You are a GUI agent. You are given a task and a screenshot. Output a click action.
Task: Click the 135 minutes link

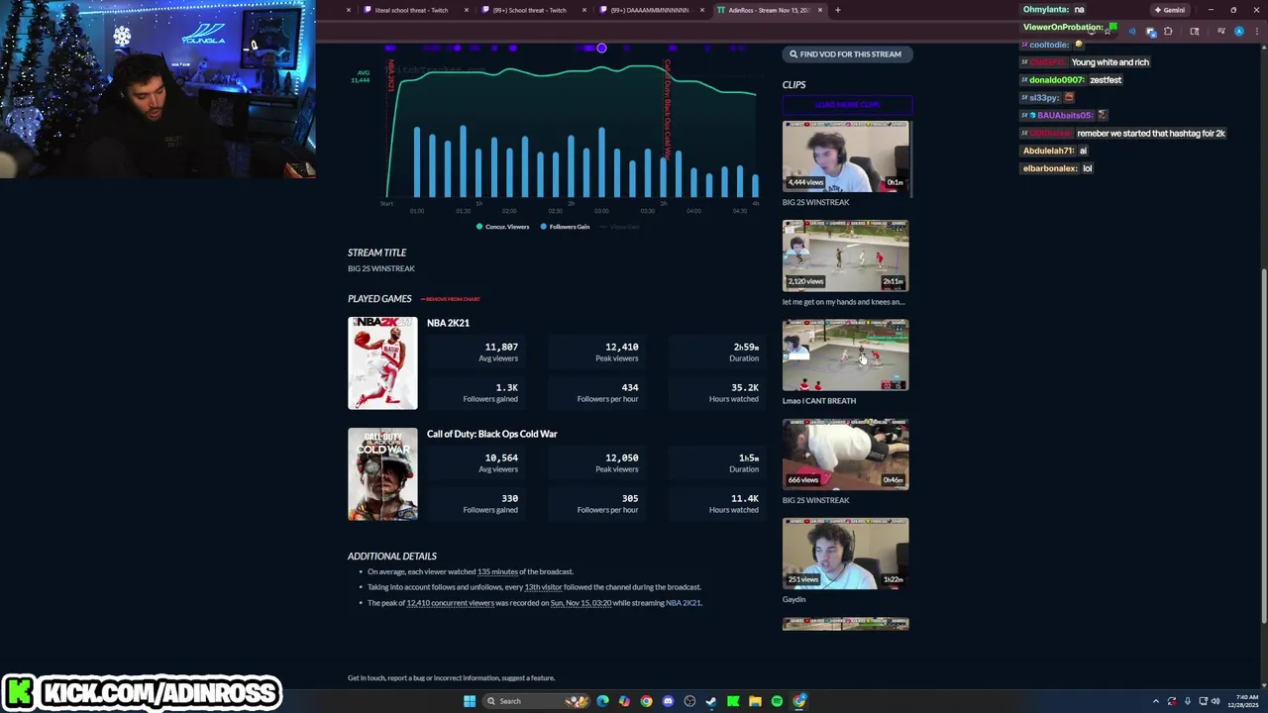pyautogui.click(x=497, y=571)
